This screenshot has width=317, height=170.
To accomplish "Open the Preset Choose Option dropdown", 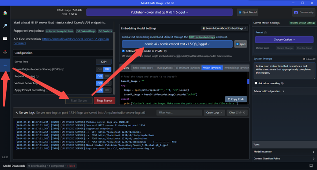I will tap(284, 40).
